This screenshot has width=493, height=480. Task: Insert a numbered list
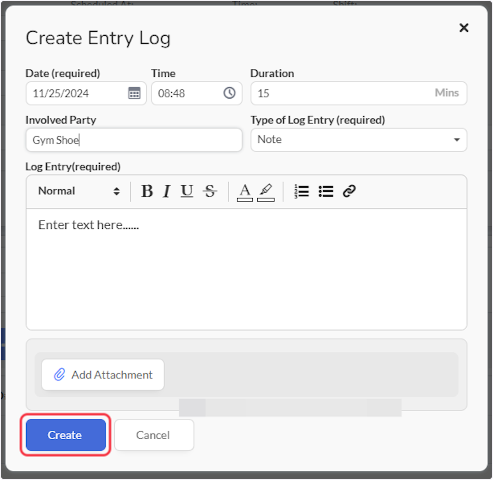coord(302,191)
